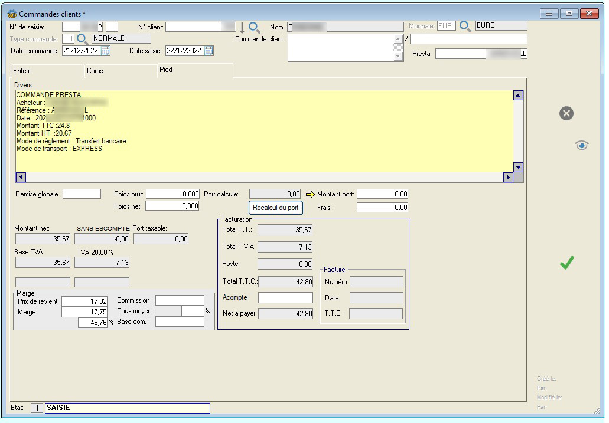Viewport: 609px width, 423px height.
Task: Click the magnifier next to N° client
Action: pos(255,27)
